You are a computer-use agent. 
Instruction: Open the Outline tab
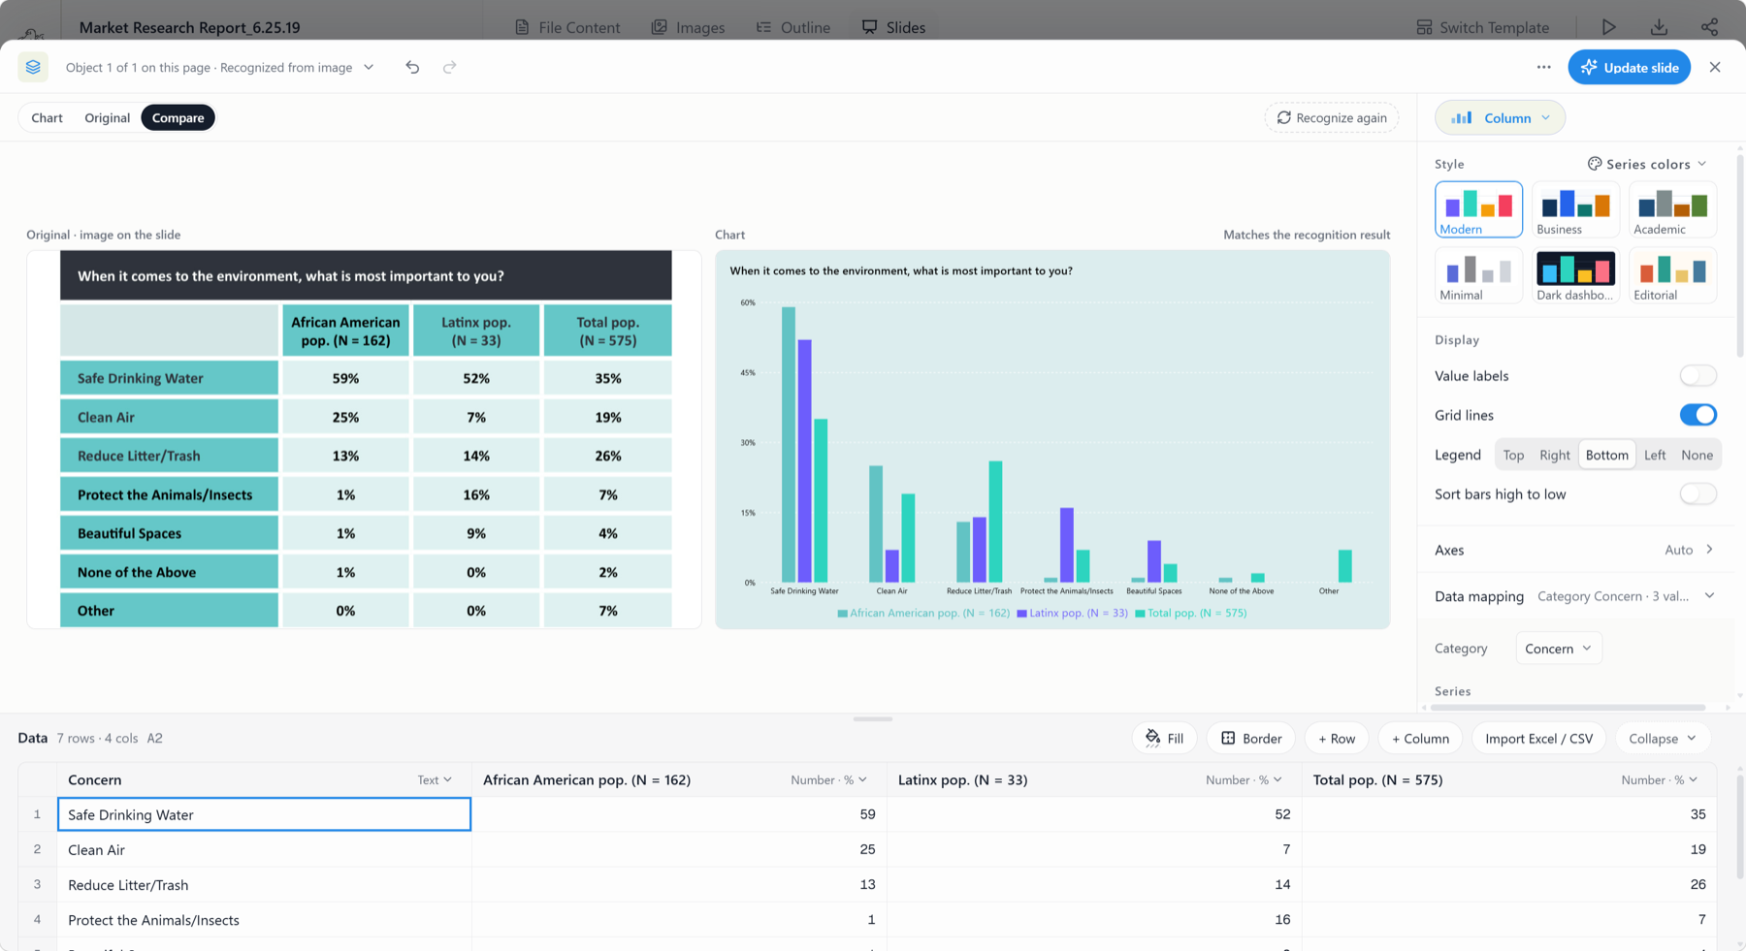(x=793, y=27)
